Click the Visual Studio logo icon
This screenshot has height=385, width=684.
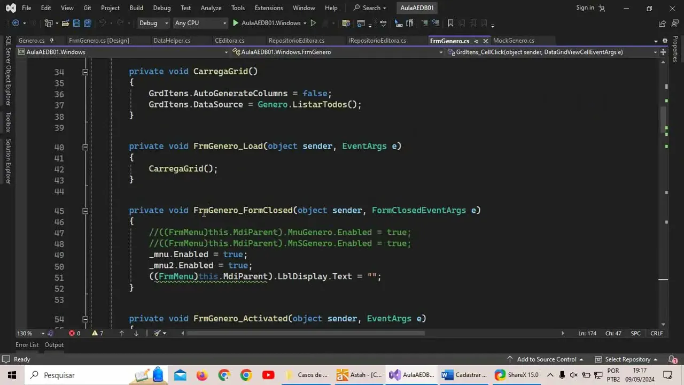point(11,8)
